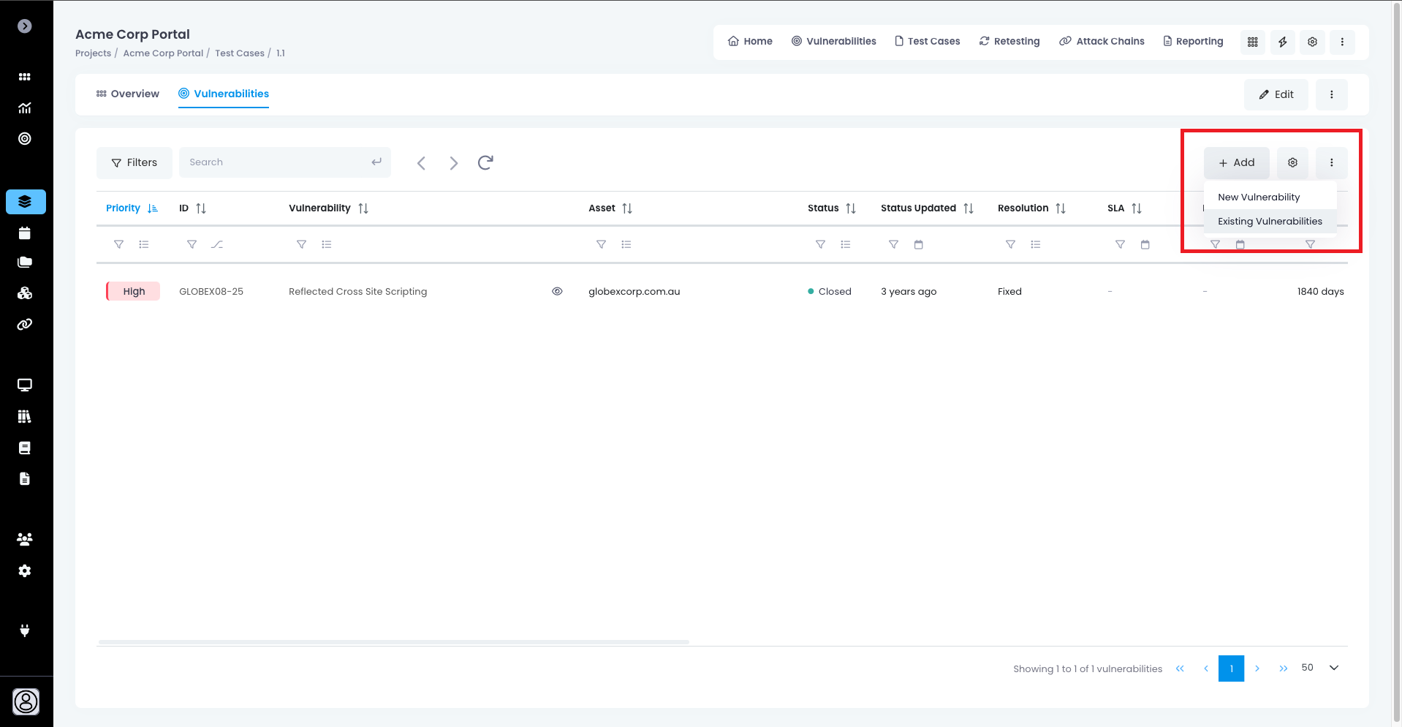Toggle eye icon on Reflected Cross Site Scripting row
This screenshot has height=727, width=1402.
[557, 291]
